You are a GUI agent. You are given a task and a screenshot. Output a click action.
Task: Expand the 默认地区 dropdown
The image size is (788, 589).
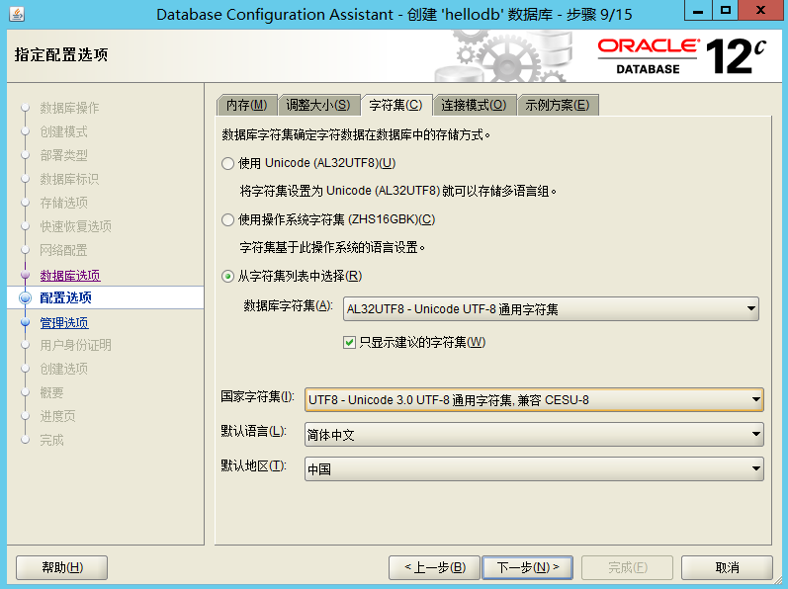(534, 468)
